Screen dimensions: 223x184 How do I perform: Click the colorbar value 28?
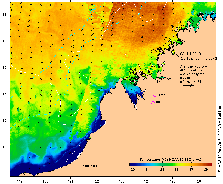click(206, 170)
